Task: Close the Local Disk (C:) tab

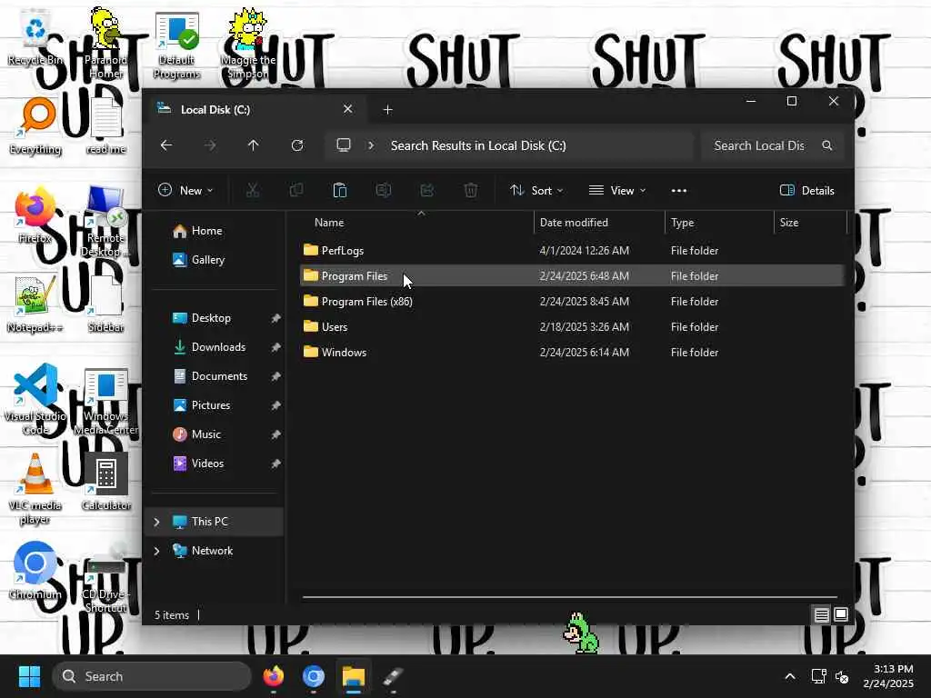Action: click(348, 109)
